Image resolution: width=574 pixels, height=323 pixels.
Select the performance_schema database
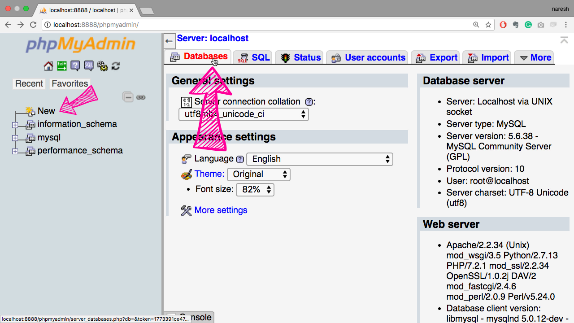(x=80, y=151)
